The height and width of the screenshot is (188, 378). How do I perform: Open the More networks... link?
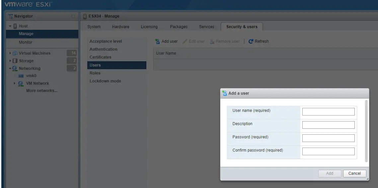point(42,91)
